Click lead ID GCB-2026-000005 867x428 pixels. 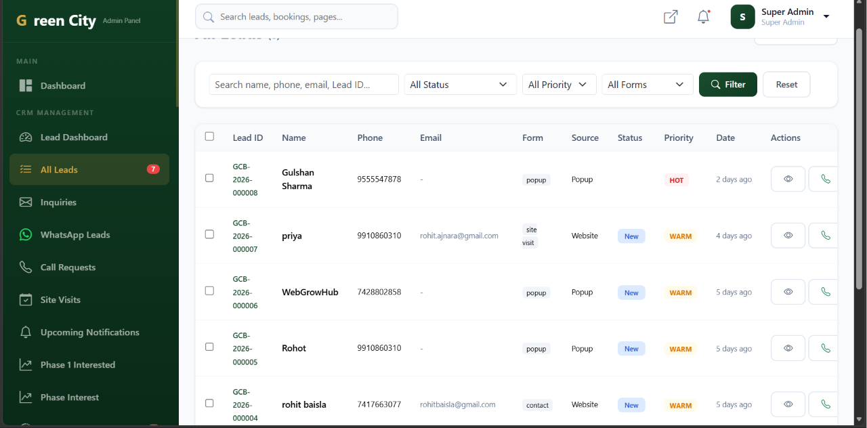click(x=245, y=348)
